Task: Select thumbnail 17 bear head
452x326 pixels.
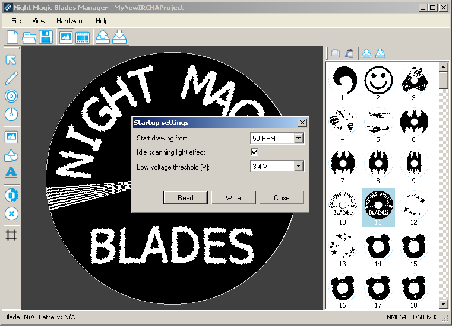Action: (378, 290)
